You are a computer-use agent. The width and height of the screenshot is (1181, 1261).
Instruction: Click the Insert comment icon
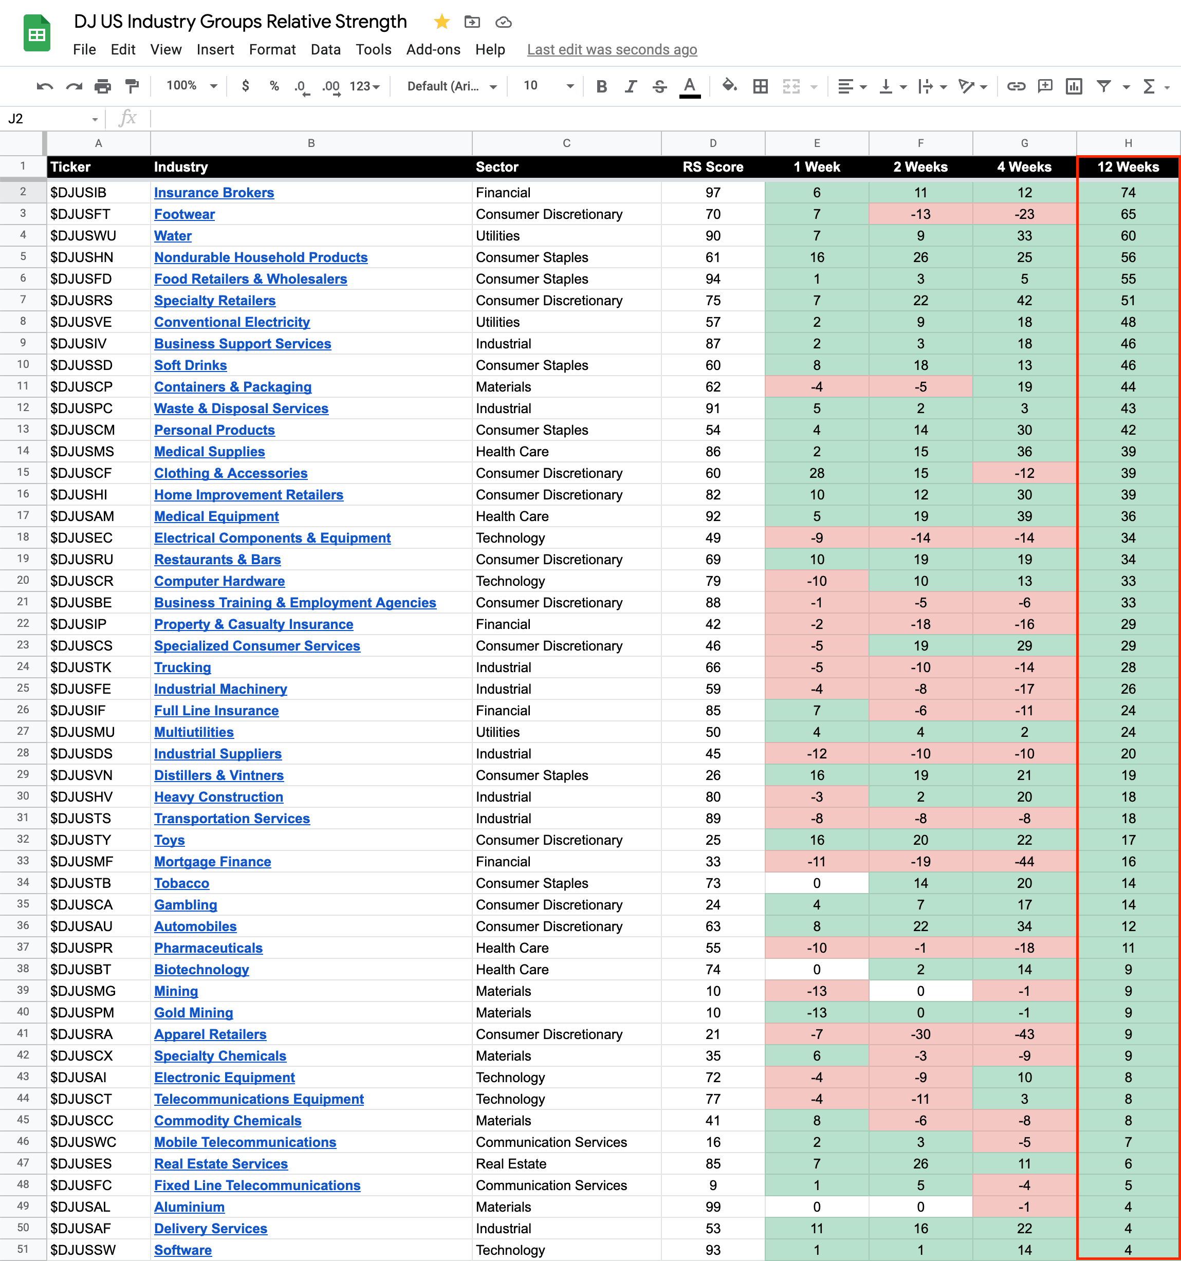coord(1045,86)
